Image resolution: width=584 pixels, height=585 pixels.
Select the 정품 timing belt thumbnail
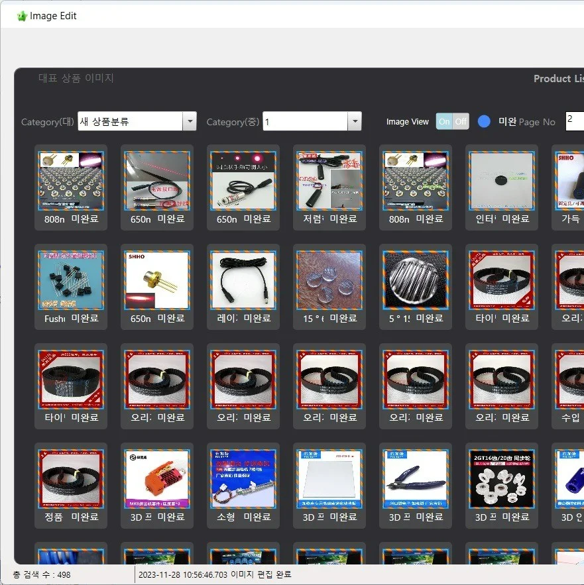71,479
